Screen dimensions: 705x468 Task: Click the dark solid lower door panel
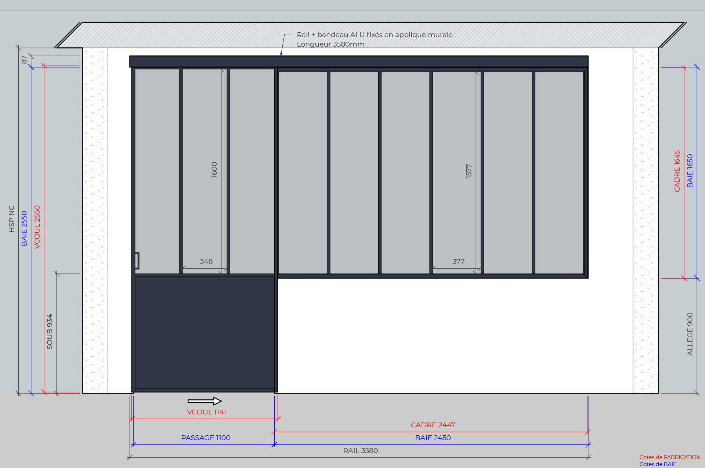tap(205, 333)
